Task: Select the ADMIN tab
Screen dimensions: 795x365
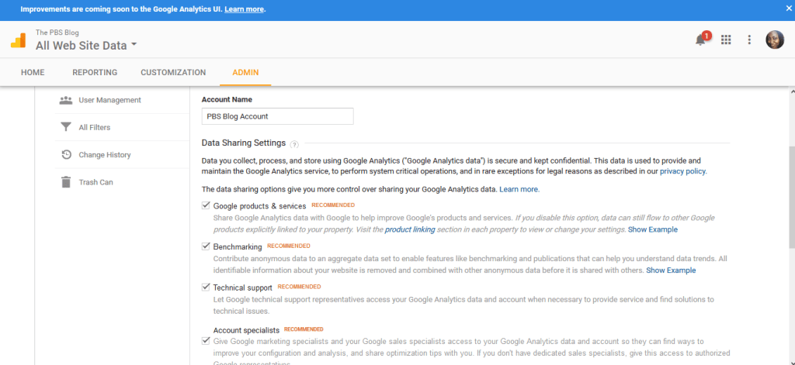Action: (x=245, y=72)
